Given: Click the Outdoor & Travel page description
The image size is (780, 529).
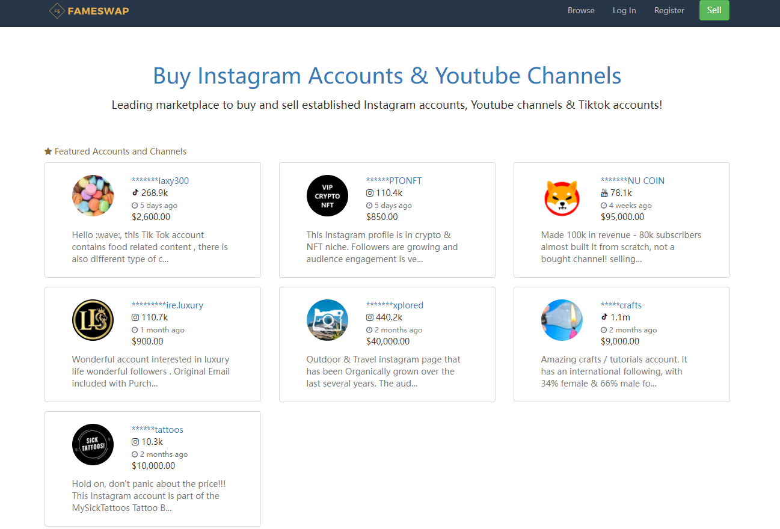Looking at the screenshot, I should 384,372.
